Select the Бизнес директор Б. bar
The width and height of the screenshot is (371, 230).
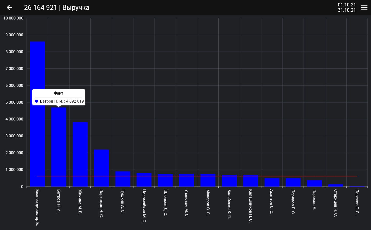click(37, 114)
